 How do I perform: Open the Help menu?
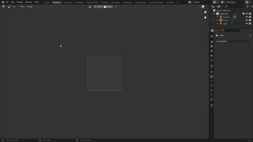[36, 2]
